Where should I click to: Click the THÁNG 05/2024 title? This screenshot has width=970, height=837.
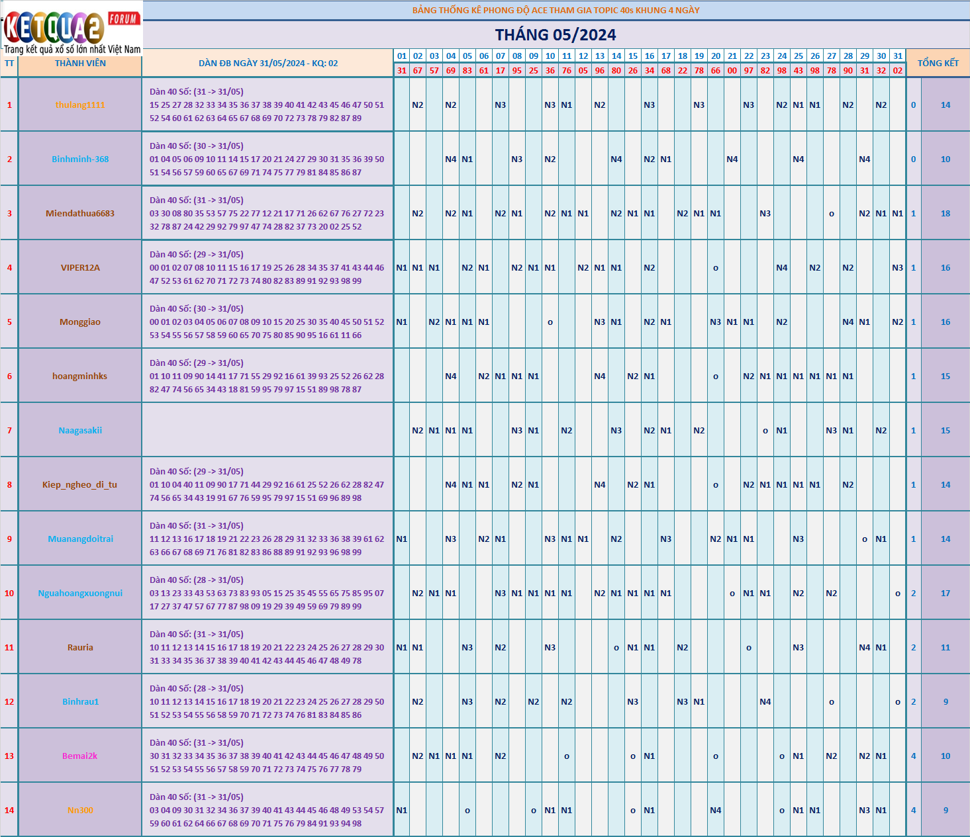556,35
